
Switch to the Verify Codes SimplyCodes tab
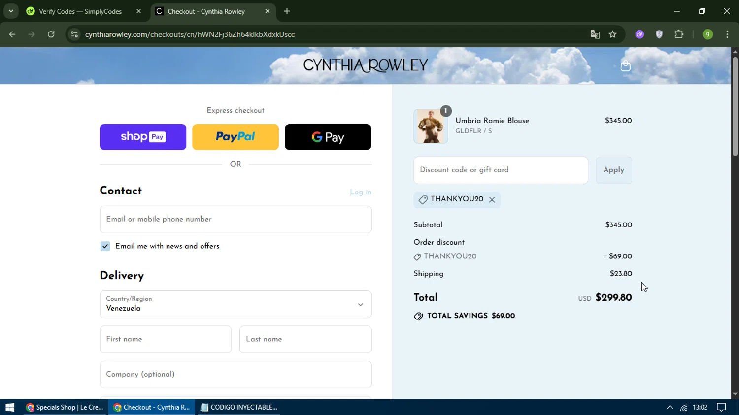[x=80, y=11]
